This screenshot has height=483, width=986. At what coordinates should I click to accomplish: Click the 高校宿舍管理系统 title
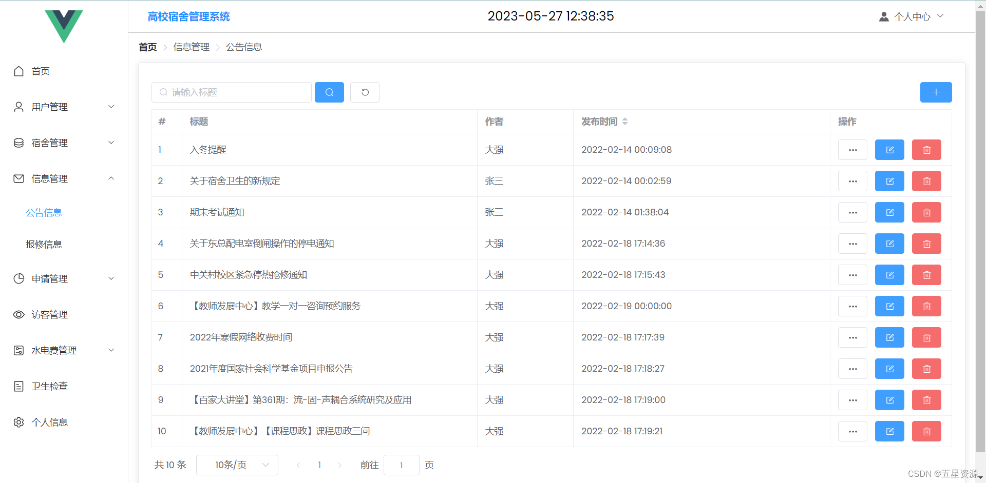click(188, 16)
